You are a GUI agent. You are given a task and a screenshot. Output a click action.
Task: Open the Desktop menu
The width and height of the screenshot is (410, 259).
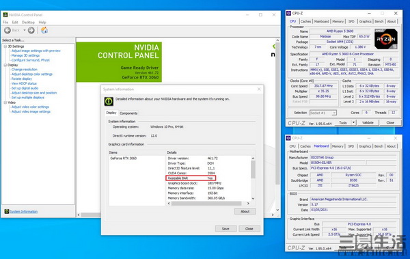[28, 23]
